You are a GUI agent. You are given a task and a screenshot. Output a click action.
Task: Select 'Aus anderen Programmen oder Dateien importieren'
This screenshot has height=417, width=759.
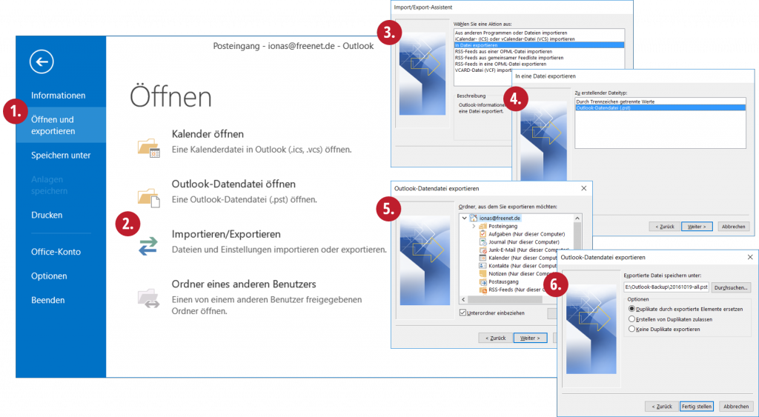pos(511,33)
